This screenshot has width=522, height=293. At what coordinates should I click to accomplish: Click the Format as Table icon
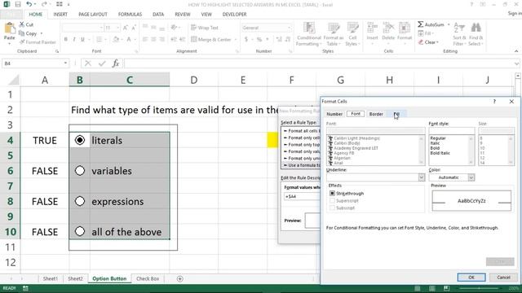coord(334,28)
